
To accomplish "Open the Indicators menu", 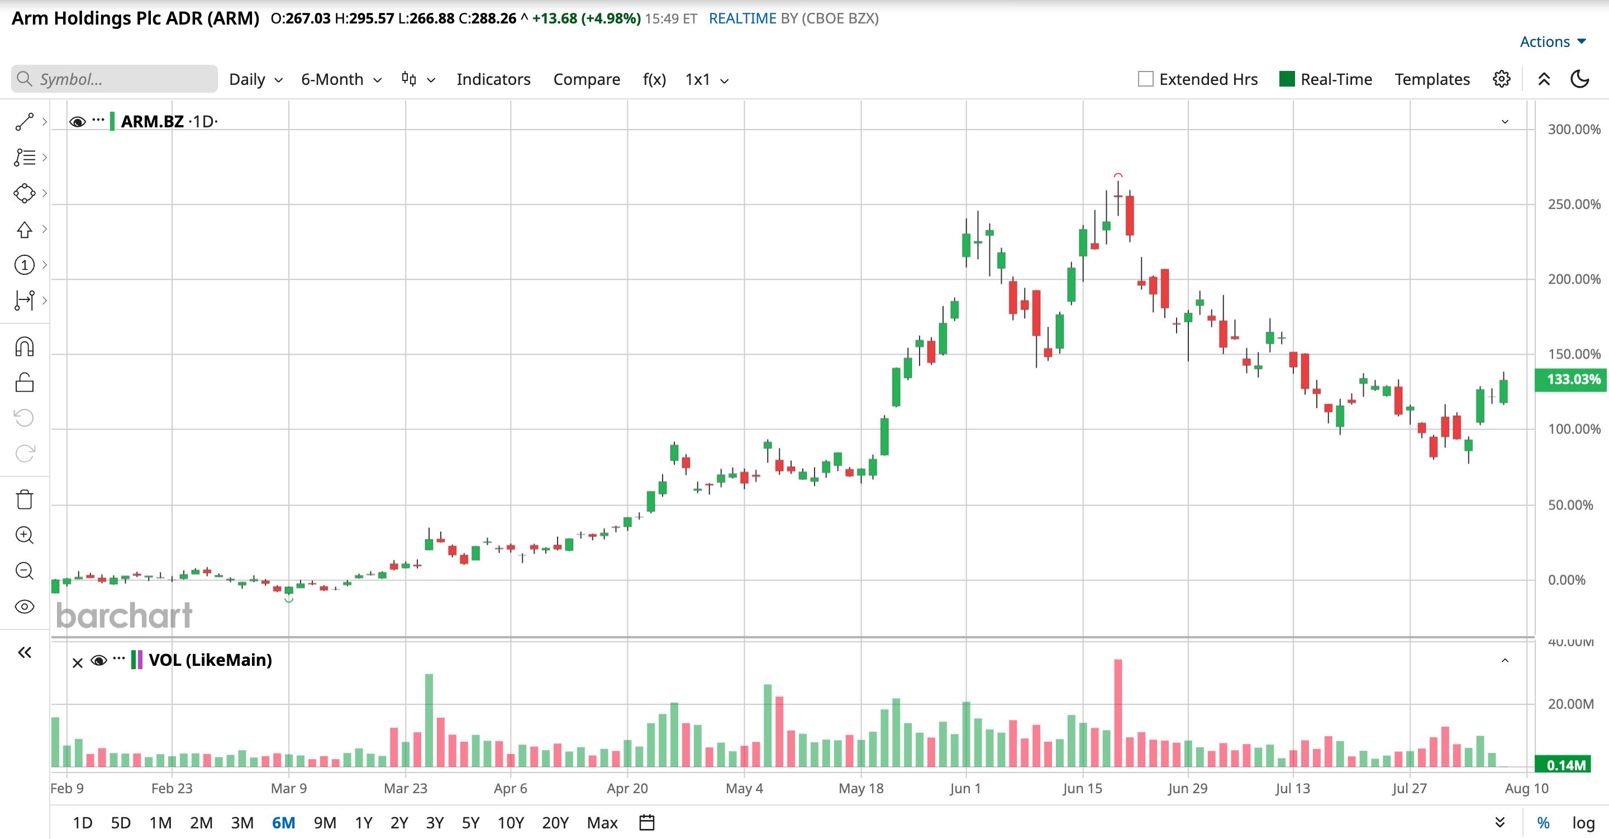I will (x=493, y=79).
